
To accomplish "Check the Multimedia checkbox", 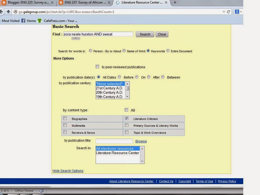I will coord(65,125).
